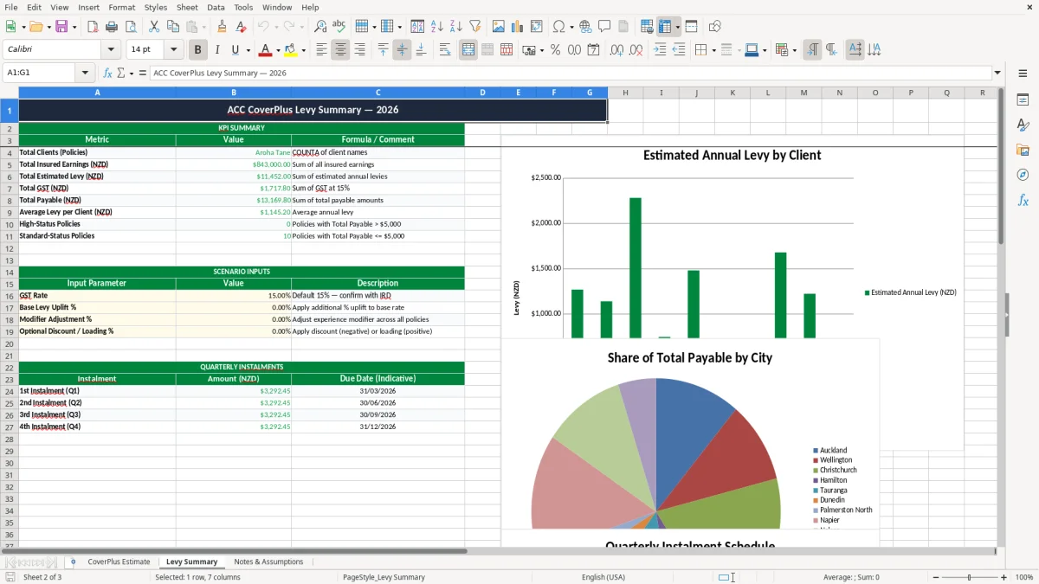This screenshot has width=1039, height=584.
Task: Click the Insert Hyperlink icon
Action: (586, 27)
